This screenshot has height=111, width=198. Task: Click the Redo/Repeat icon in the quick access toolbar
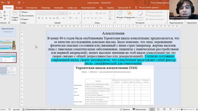[x=19, y=2]
